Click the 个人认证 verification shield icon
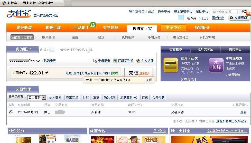The image size is (251, 143). click(138, 61)
